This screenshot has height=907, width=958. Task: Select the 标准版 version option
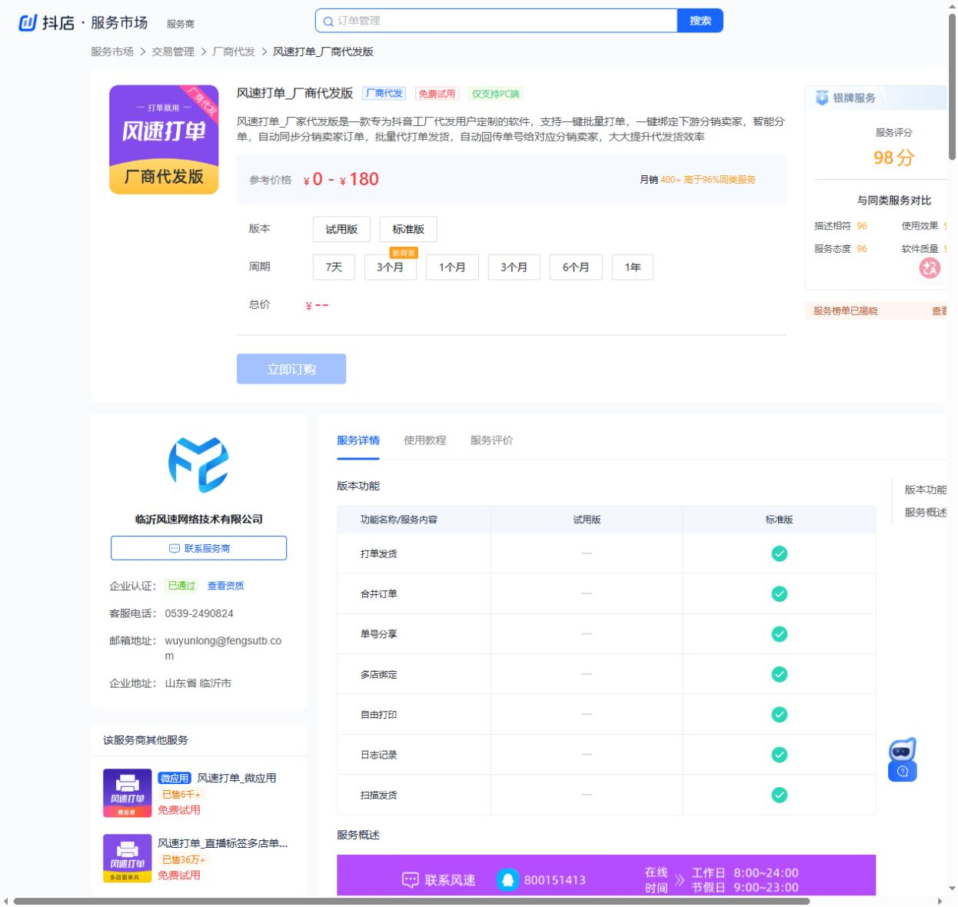(408, 229)
